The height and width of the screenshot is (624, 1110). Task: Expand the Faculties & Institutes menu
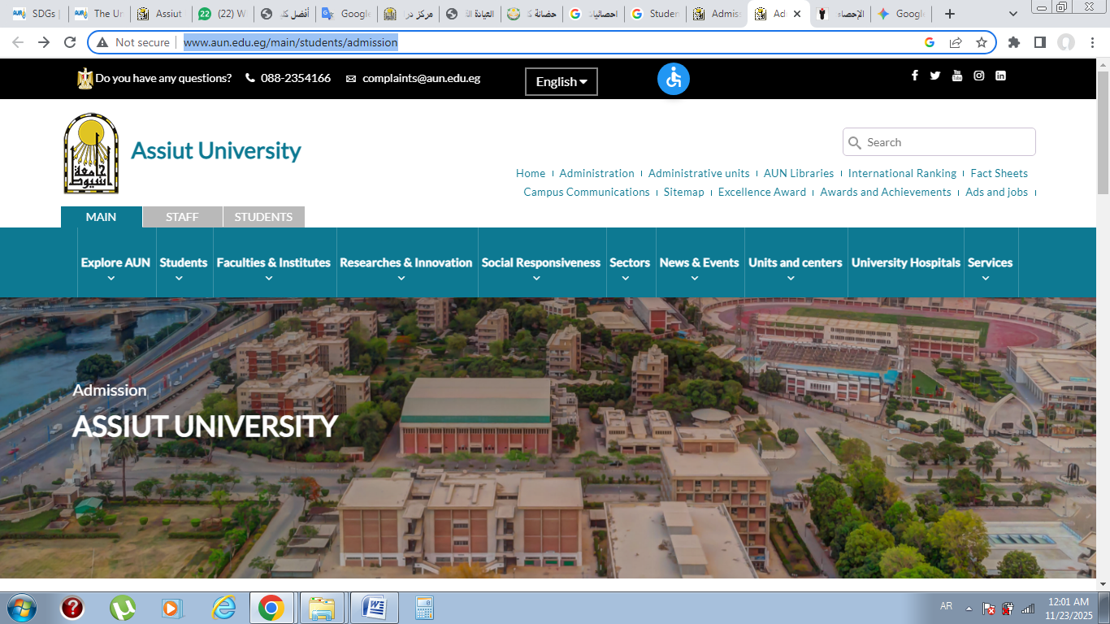(273, 263)
